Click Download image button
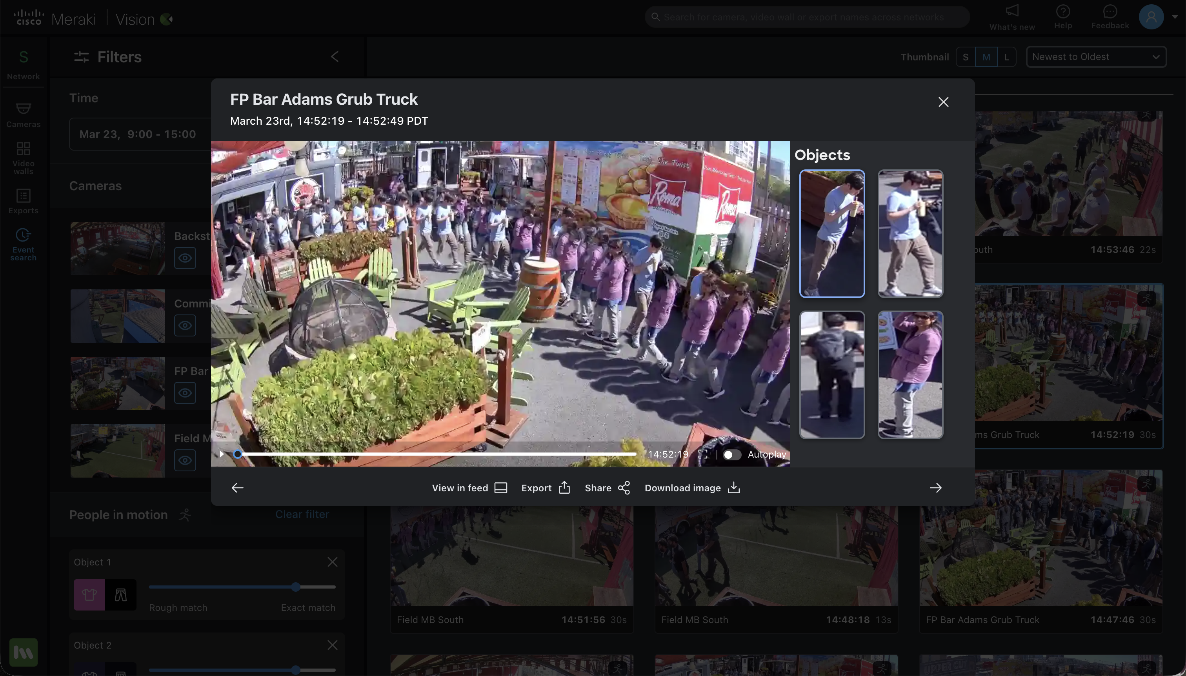Image resolution: width=1186 pixels, height=676 pixels. 692,487
